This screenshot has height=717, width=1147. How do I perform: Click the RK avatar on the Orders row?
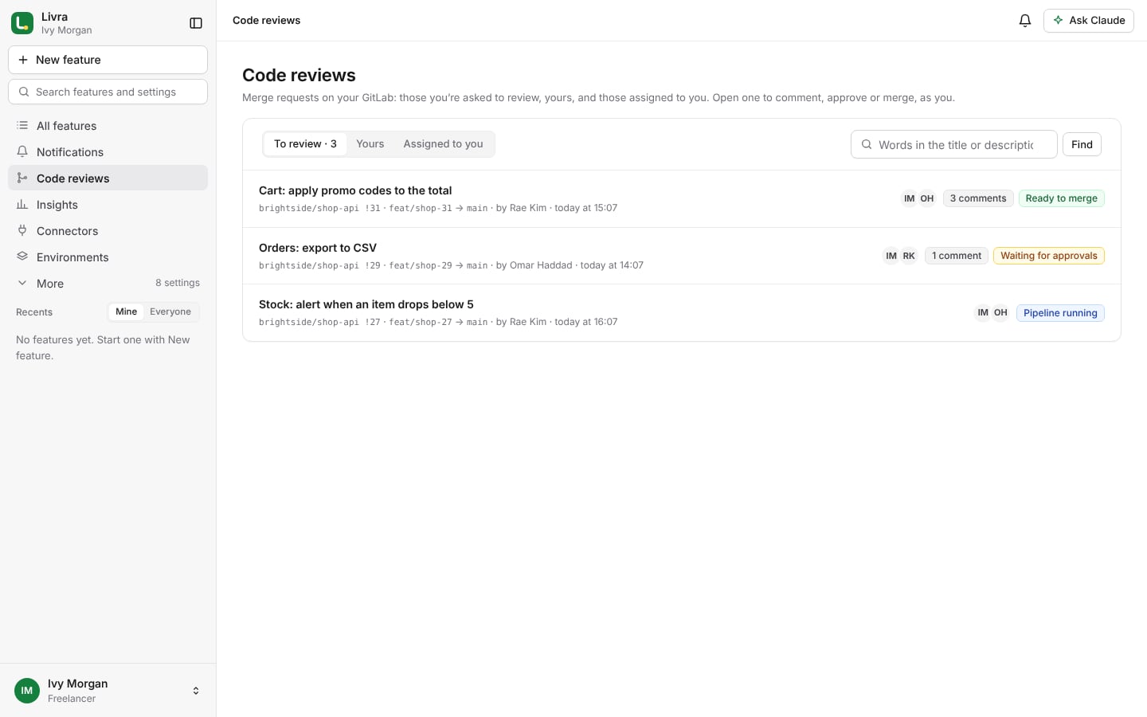909,256
